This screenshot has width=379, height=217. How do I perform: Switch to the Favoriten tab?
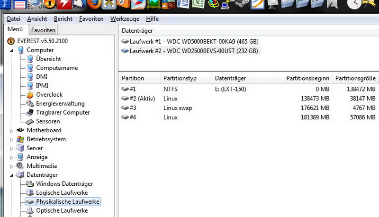[43, 30]
